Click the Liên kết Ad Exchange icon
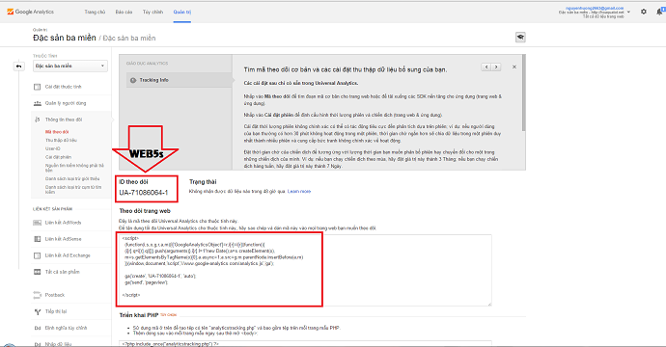Viewport: 666px width, 347px height. (x=38, y=255)
